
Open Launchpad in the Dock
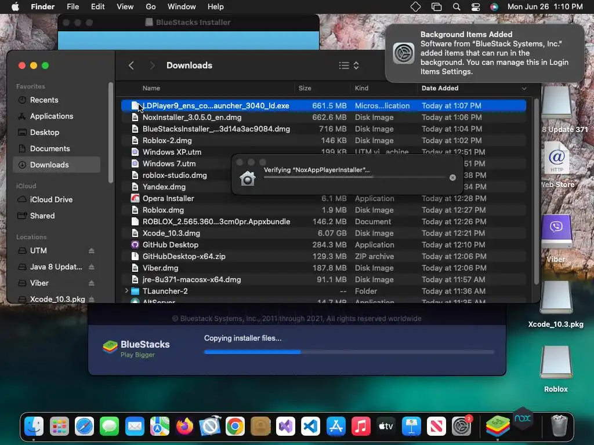pyautogui.click(x=59, y=426)
